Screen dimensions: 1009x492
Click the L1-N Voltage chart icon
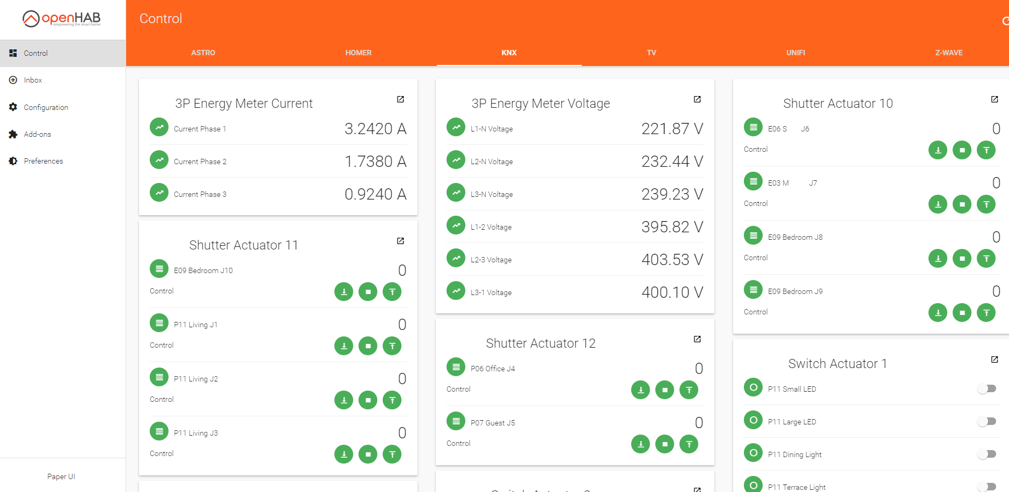(456, 128)
